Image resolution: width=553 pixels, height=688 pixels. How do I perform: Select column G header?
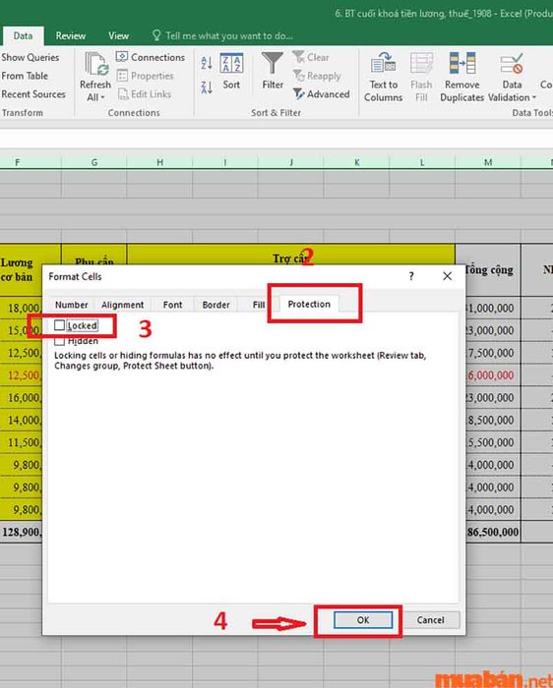pos(94,162)
